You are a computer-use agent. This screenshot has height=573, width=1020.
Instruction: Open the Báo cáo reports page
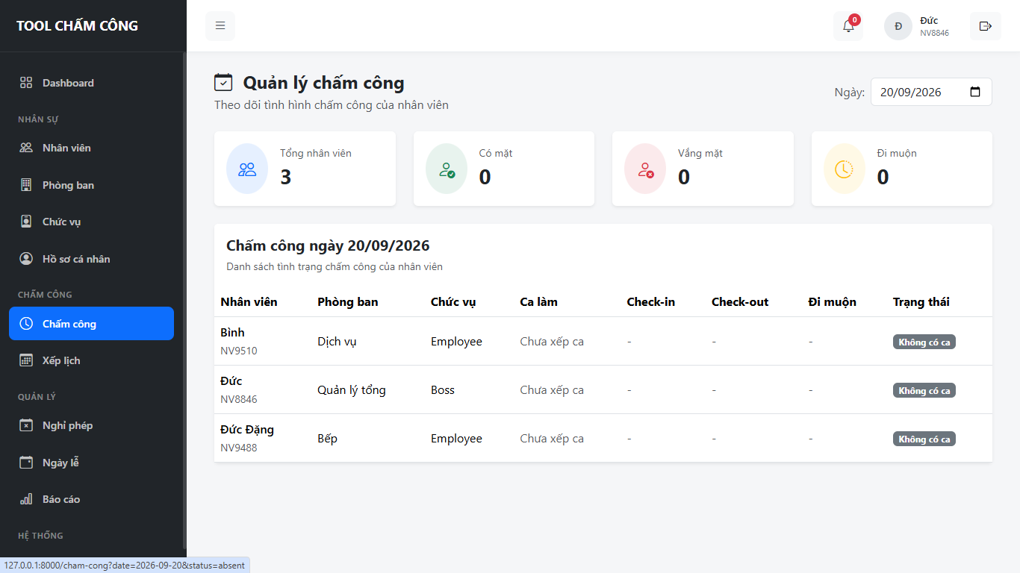point(91,499)
